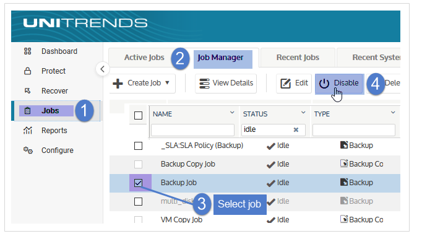Switch to the Active Jobs tab

click(144, 58)
